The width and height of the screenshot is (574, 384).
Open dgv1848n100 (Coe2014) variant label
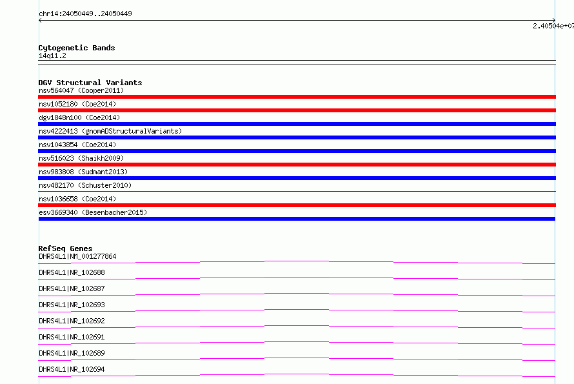pos(79,117)
